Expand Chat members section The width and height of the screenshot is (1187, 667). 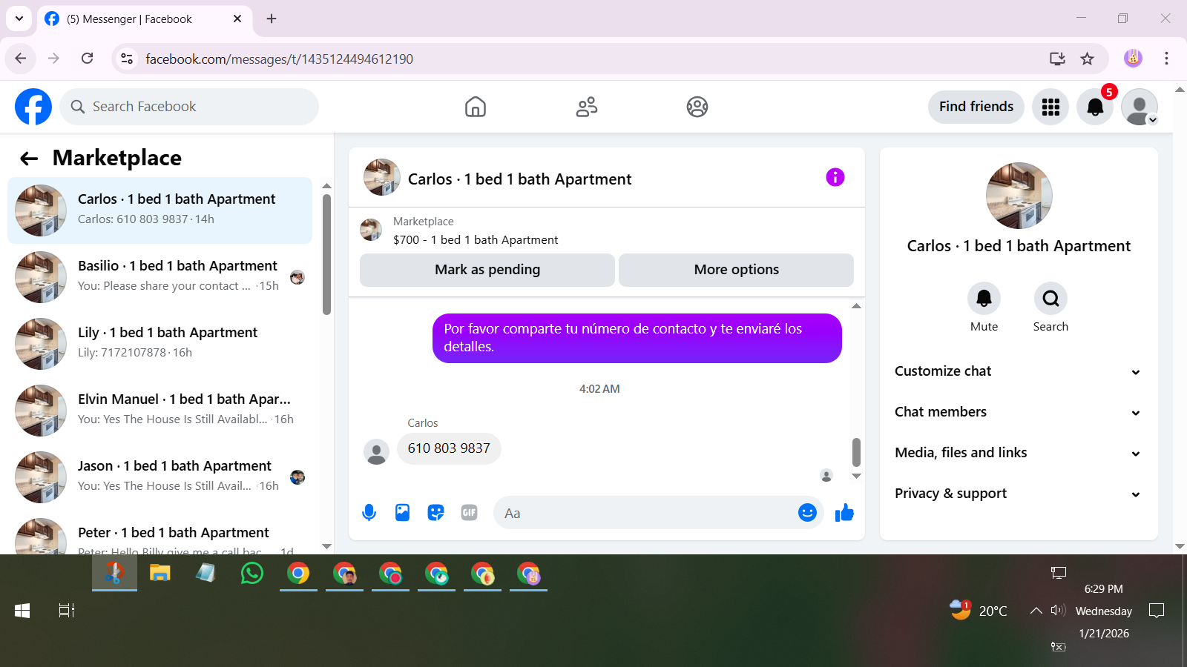pyautogui.click(x=1018, y=412)
